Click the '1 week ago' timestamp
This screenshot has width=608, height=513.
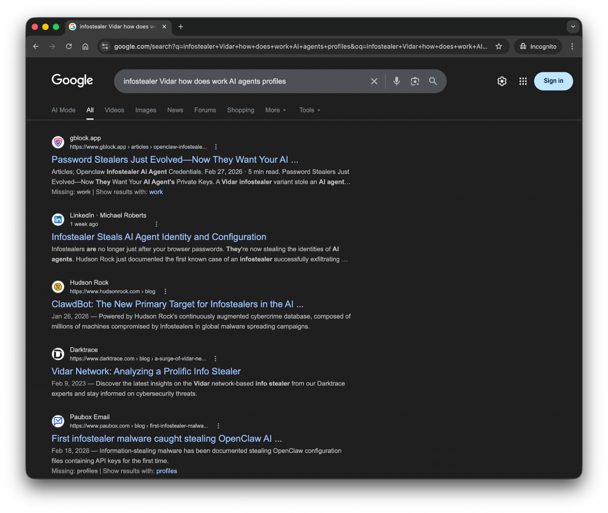click(84, 224)
